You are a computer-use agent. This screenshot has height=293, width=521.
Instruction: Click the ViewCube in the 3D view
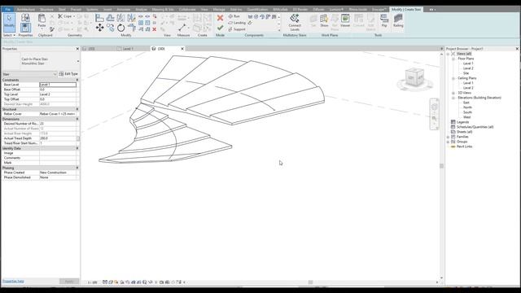[414, 78]
